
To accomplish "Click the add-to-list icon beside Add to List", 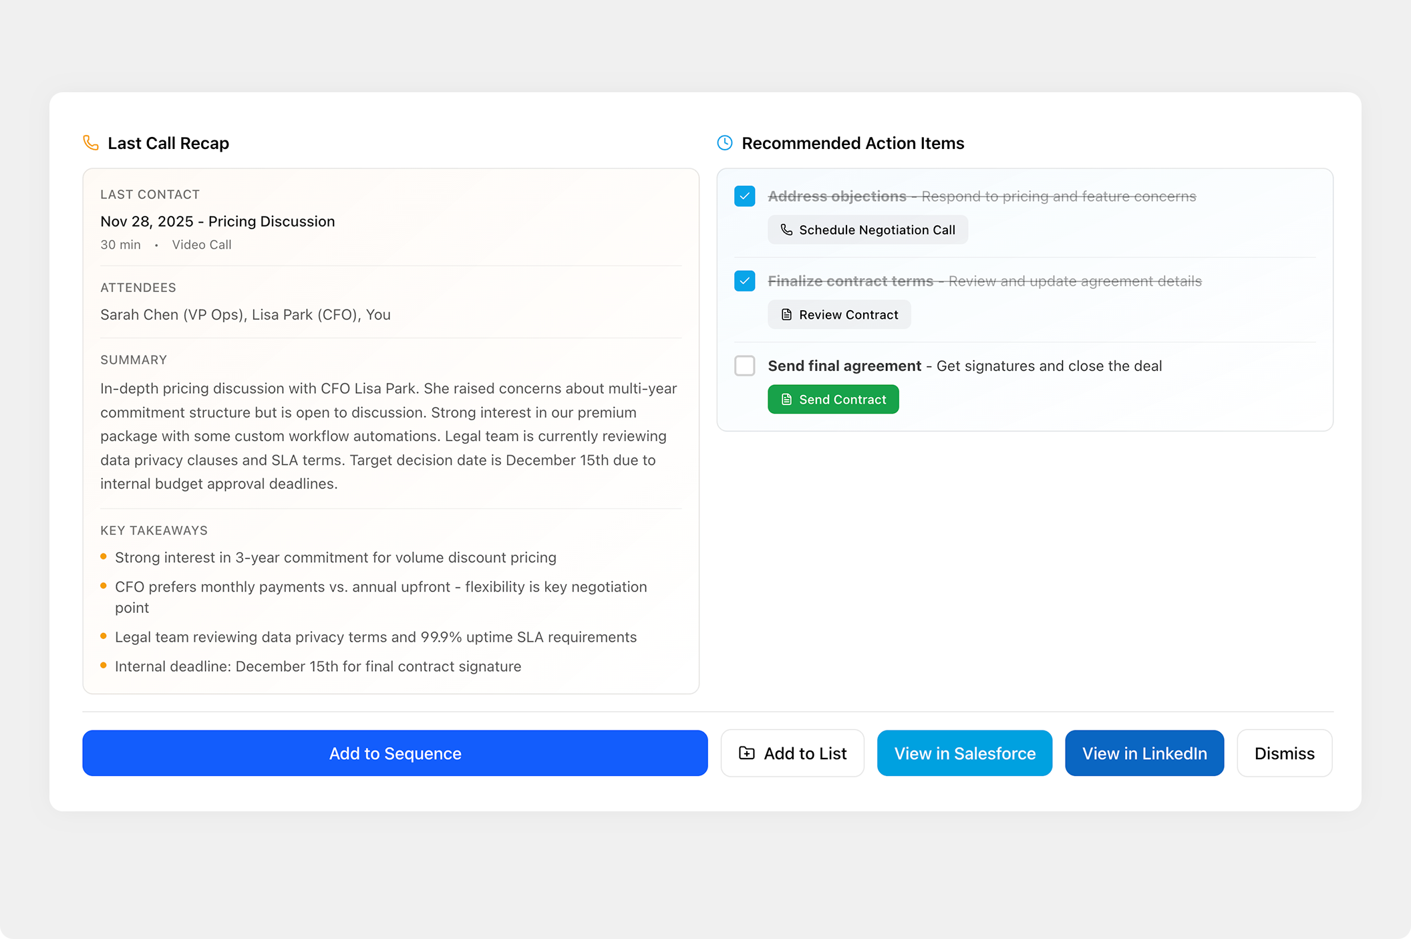I will [746, 753].
